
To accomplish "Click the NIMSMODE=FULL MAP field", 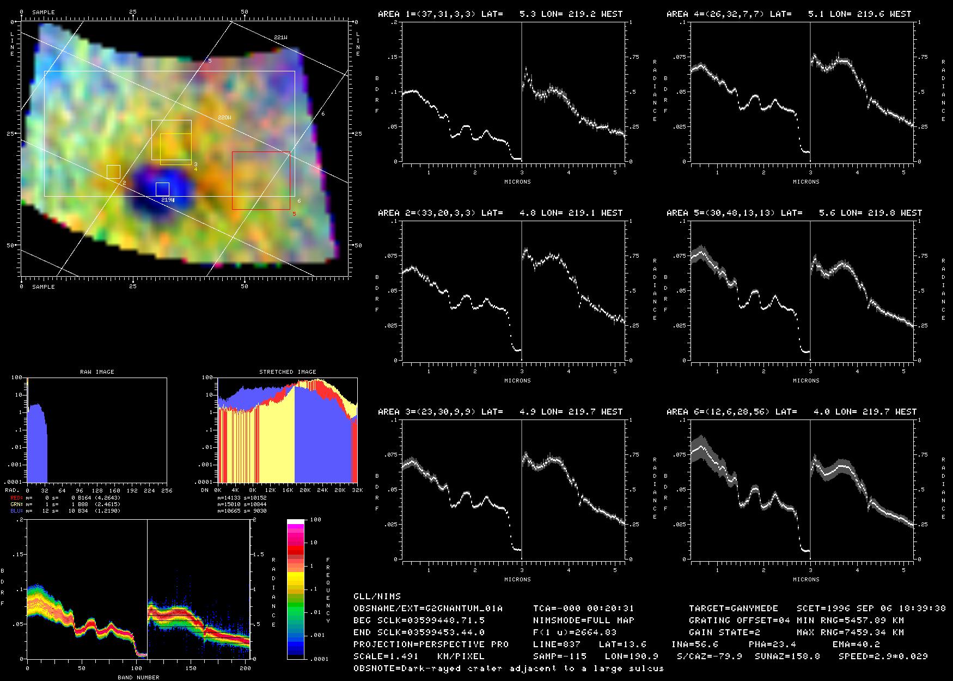I will coord(584,621).
